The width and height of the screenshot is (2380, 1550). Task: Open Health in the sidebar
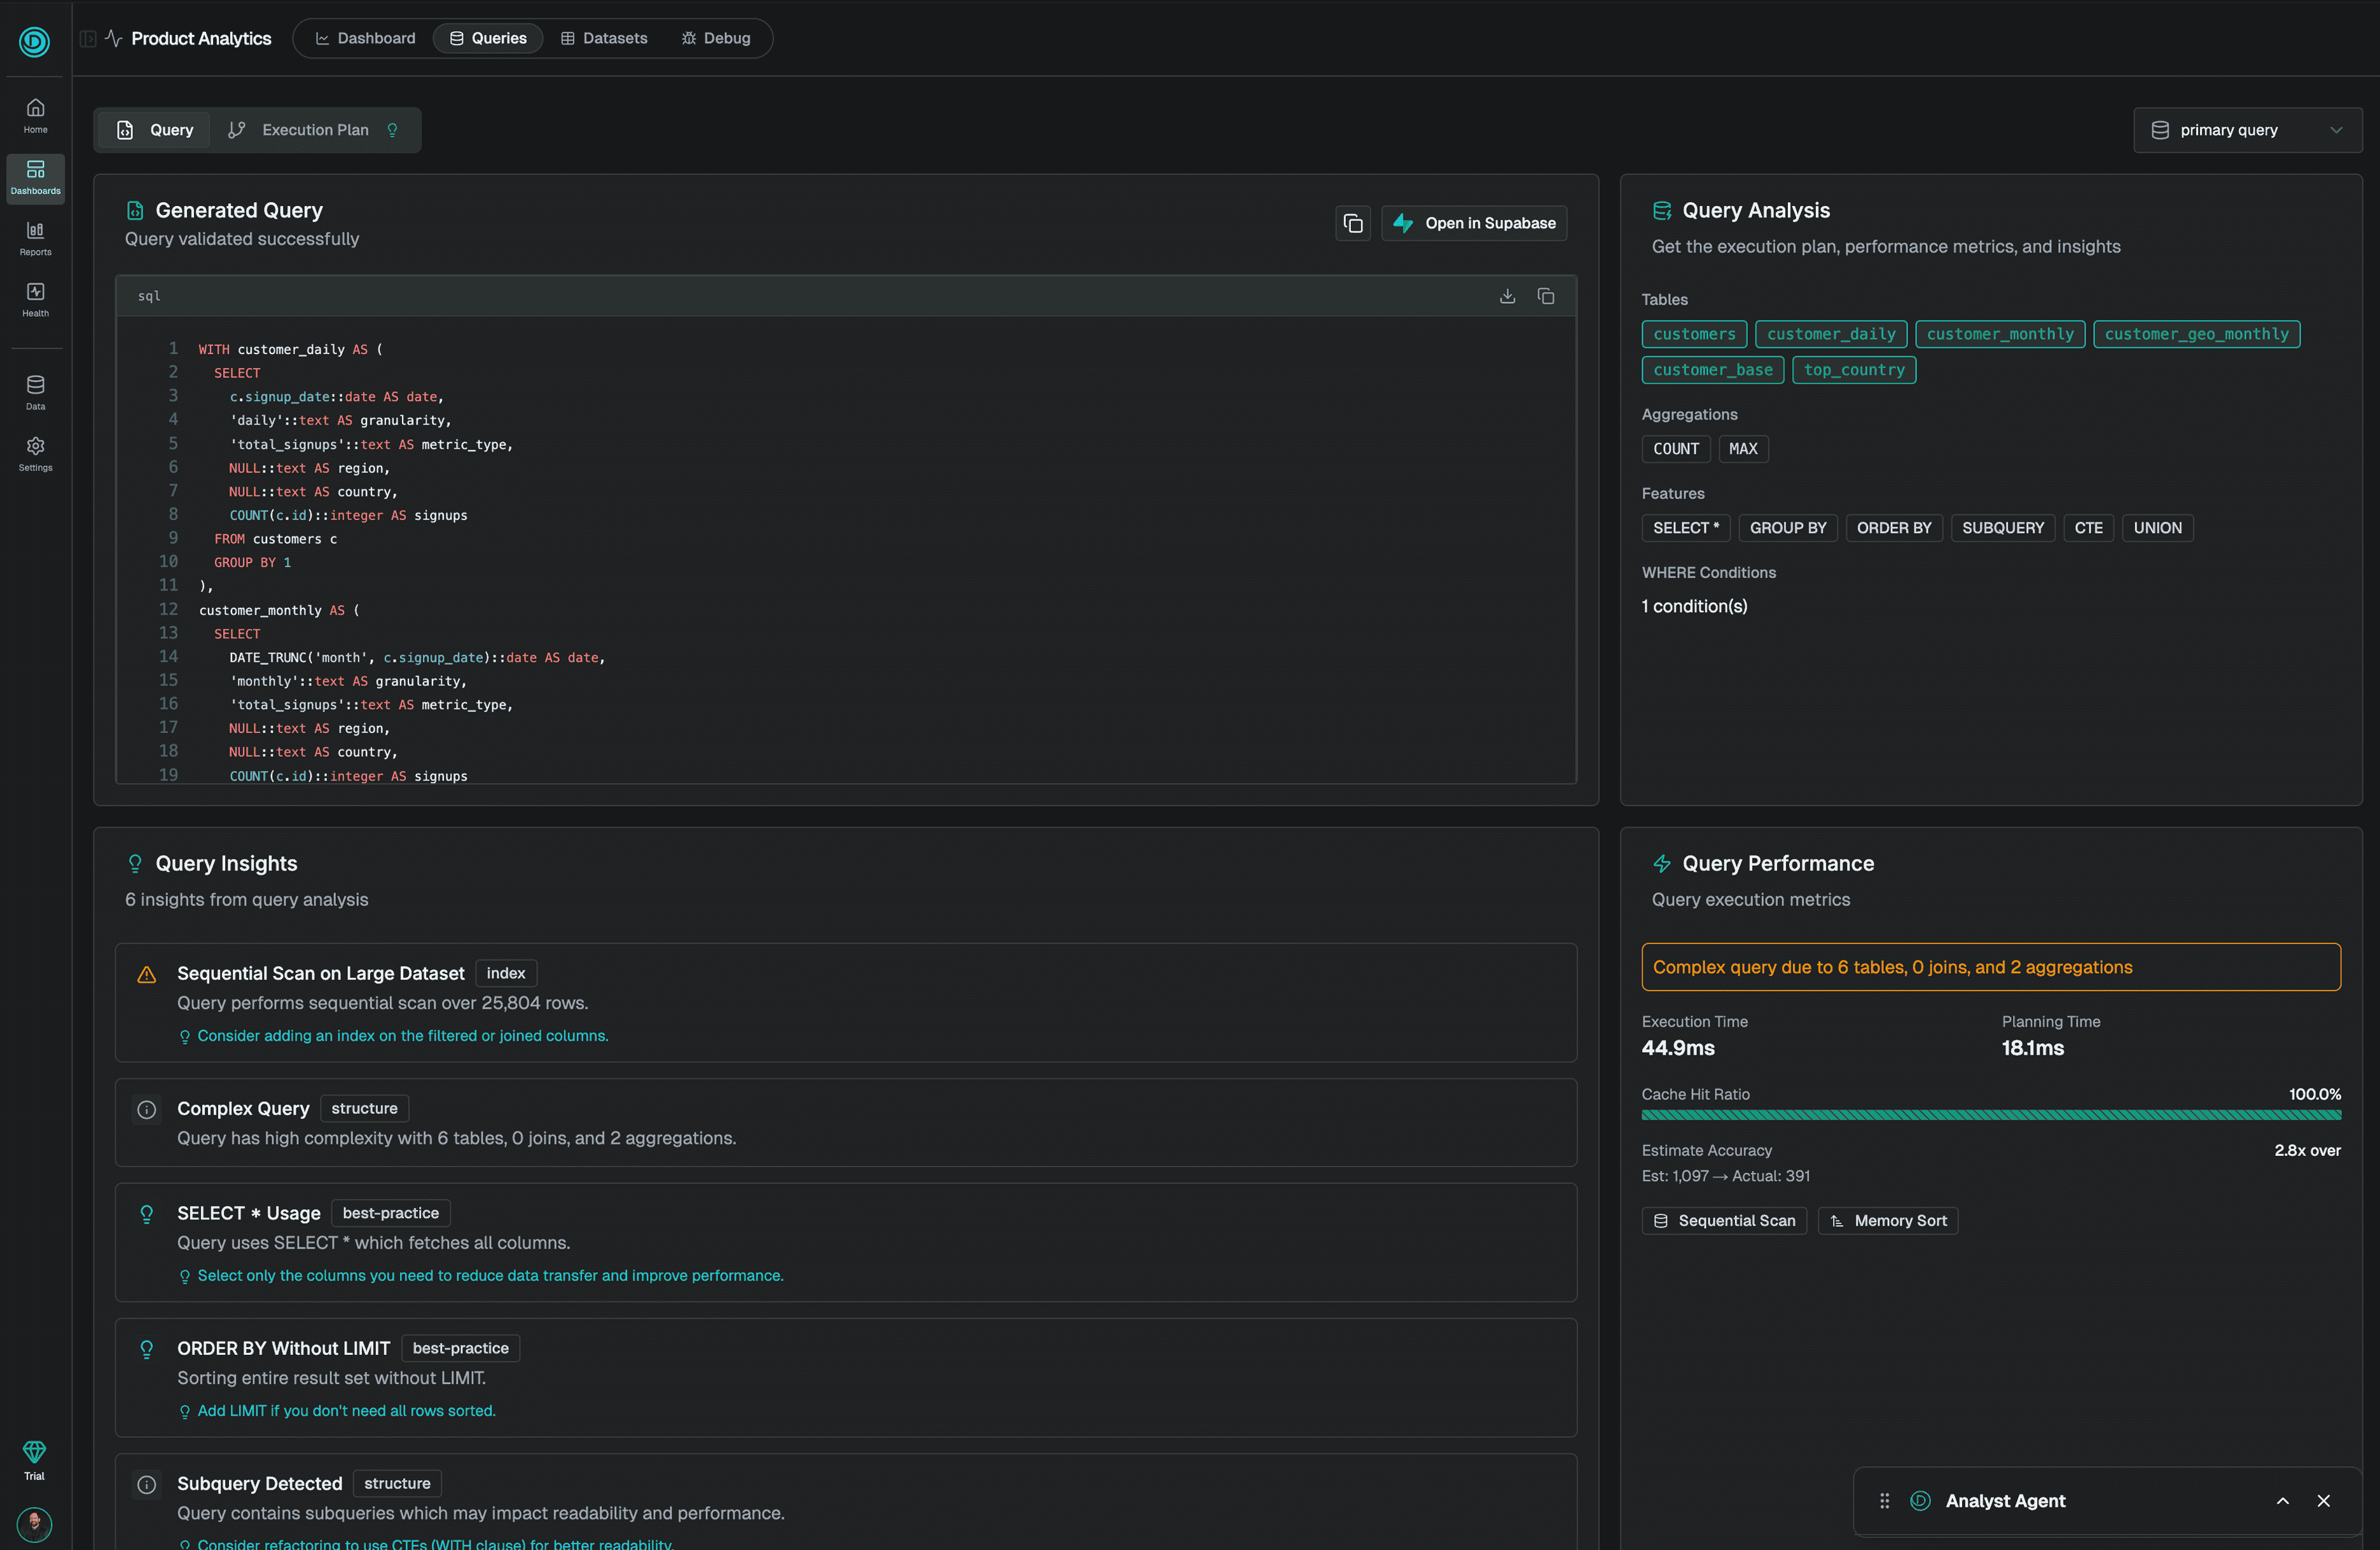tap(35, 299)
